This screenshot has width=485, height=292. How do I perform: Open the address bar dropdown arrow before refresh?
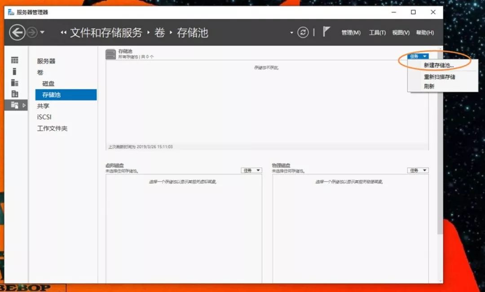click(x=291, y=32)
